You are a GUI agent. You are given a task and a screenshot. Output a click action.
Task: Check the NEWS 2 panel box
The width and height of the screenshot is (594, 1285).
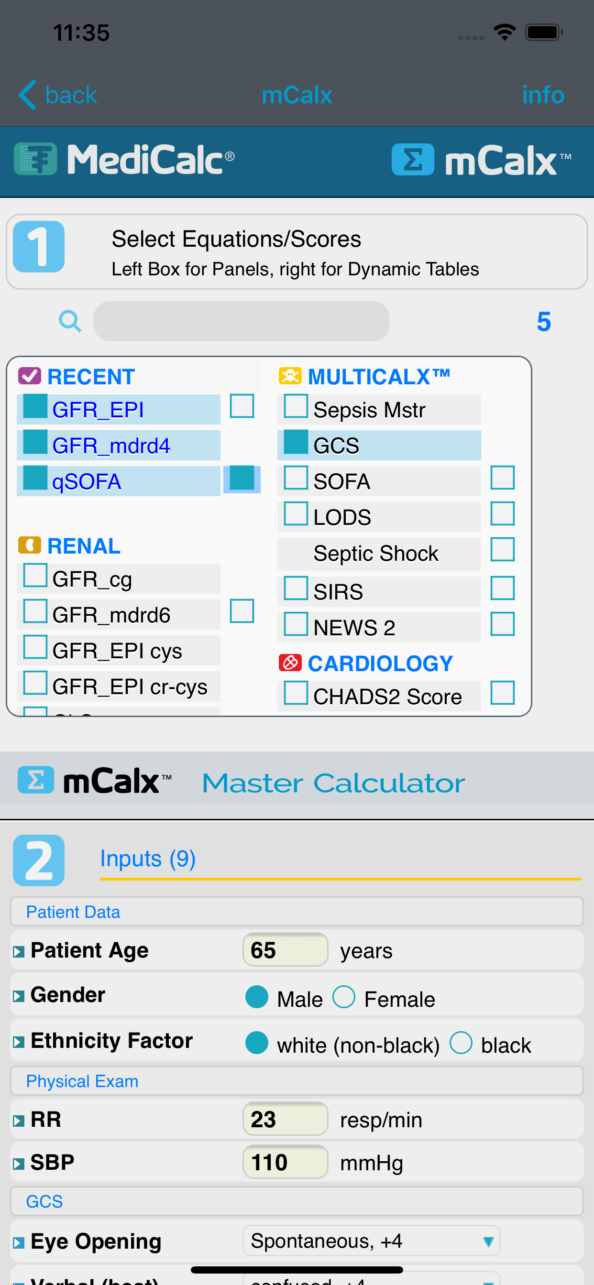point(296,623)
